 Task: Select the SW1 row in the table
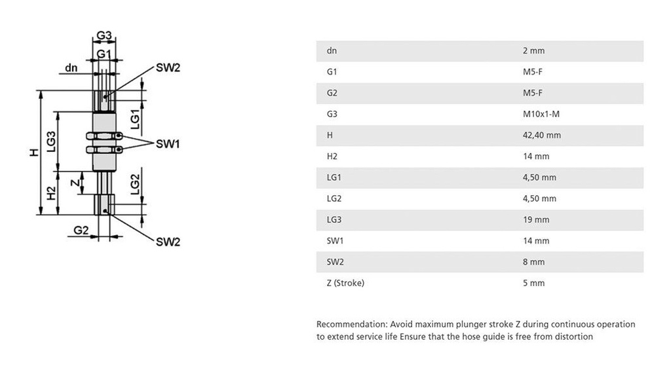tap(480, 241)
